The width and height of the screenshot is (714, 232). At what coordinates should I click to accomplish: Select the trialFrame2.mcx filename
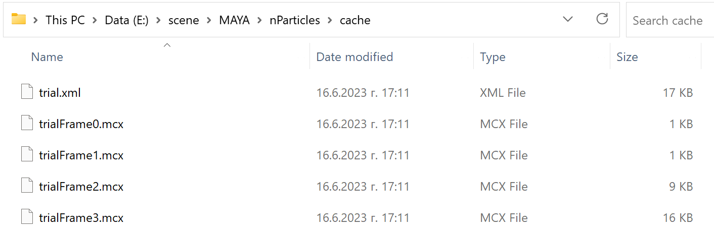[x=81, y=187]
